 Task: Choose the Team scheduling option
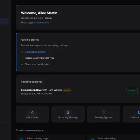pyautogui.click(x=113, y=137)
